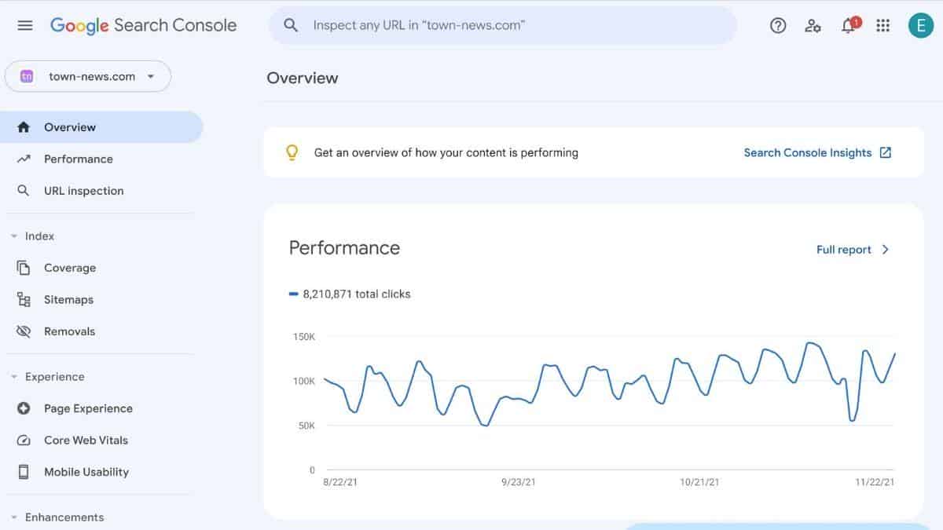Click the Inspect any URL search field
This screenshot has width=943, height=530.
click(x=503, y=25)
